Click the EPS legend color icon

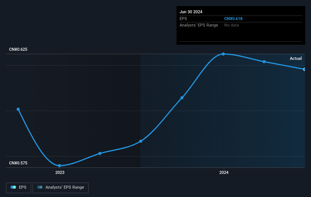click(13, 187)
